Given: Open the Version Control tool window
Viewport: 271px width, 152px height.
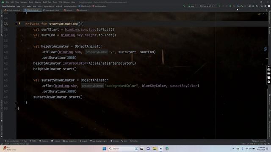Looking at the screenshot, I should [x=11, y=141].
